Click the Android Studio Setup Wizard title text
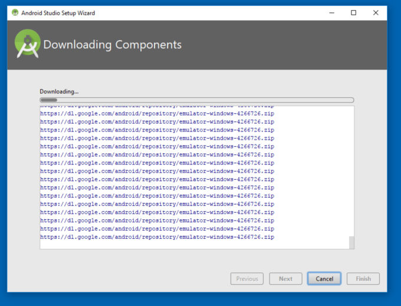This screenshot has height=306, width=401. 58,13
